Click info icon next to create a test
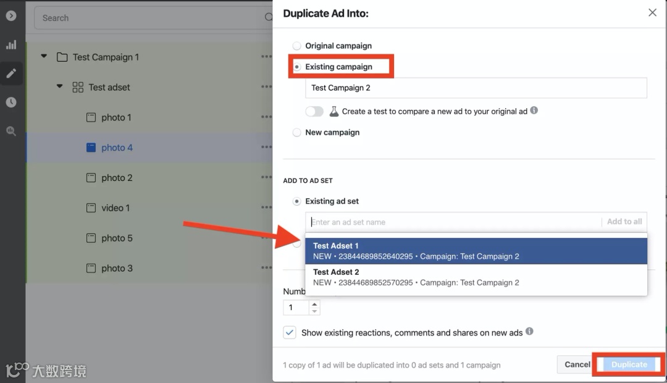This screenshot has width=667, height=383. tap(534, 110)
